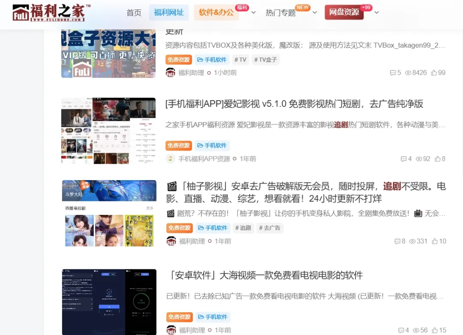The image size is (463, 335).
Task: Click like thumbs-up on the TVBOX post
Action: pyautogui.click(x=434, y=73)
